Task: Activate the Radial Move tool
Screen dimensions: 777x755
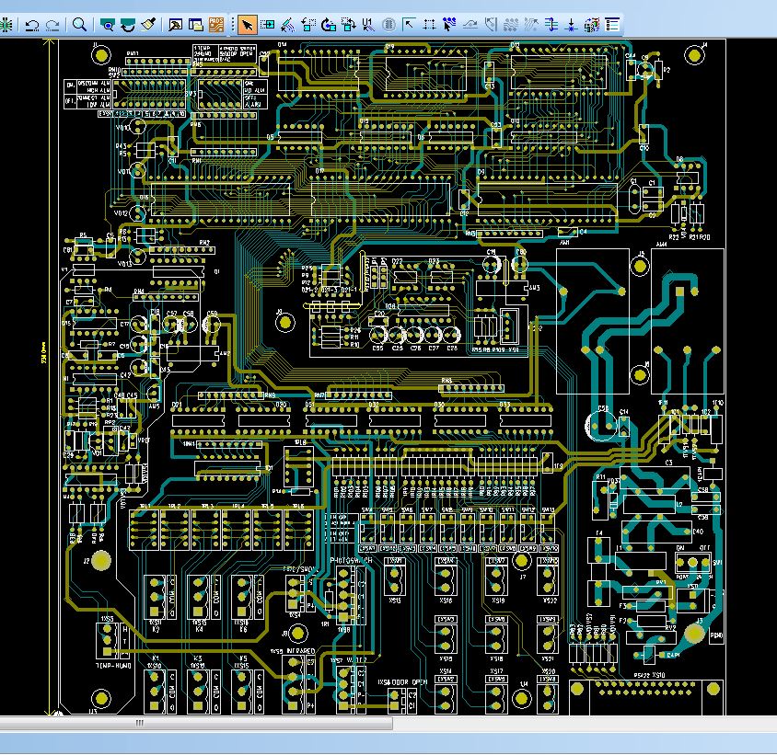Action: (288, 24)
